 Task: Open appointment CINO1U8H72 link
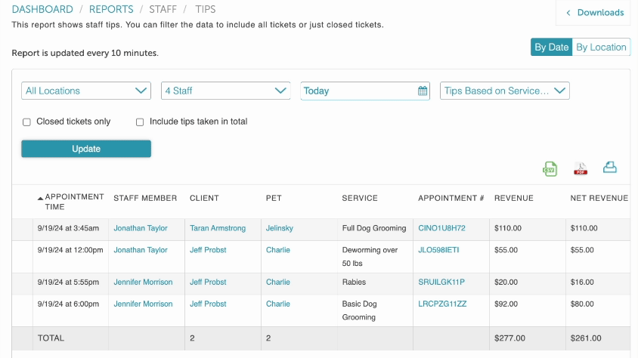pos(441,228)
